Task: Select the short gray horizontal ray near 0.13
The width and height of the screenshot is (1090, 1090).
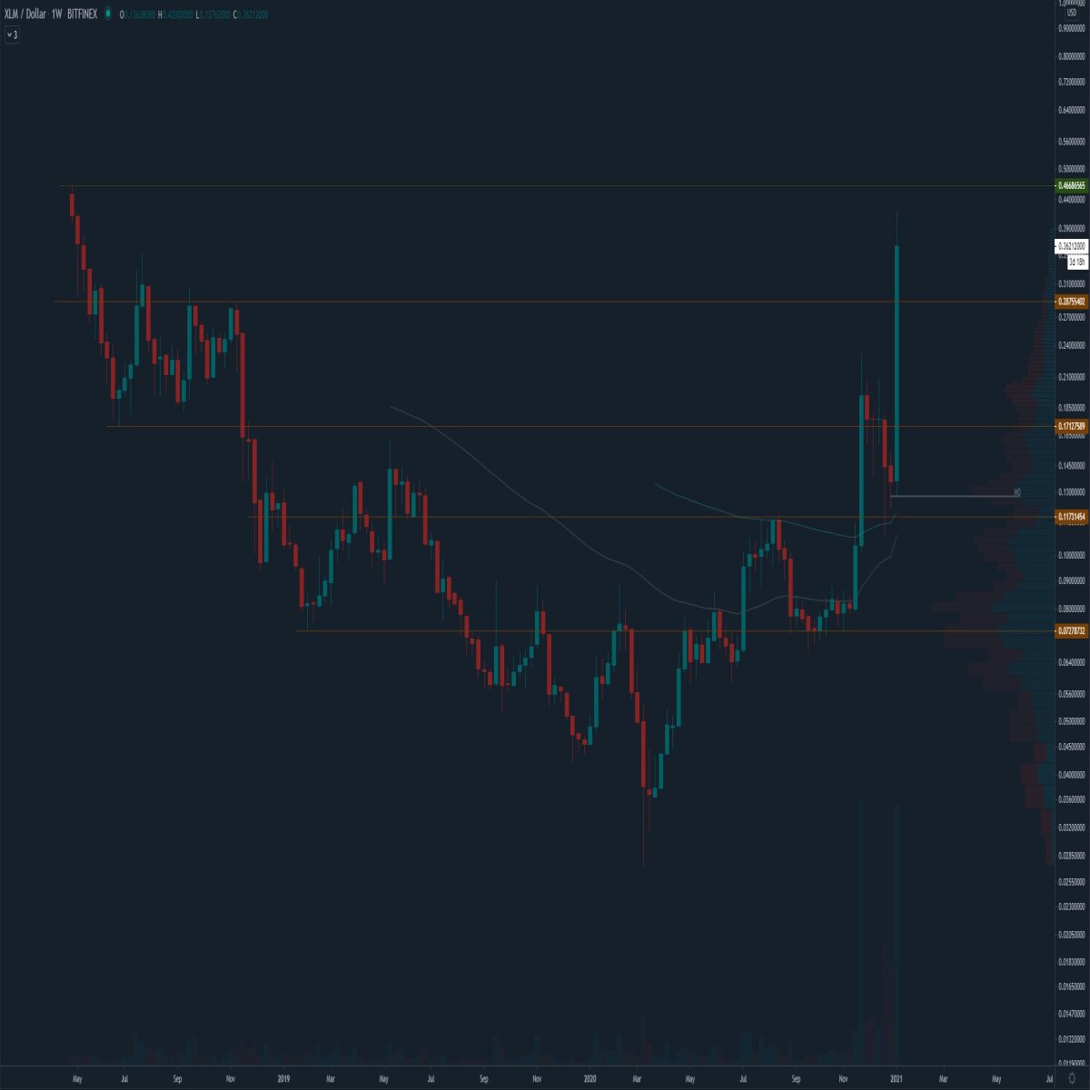Action: pos(954,496)
